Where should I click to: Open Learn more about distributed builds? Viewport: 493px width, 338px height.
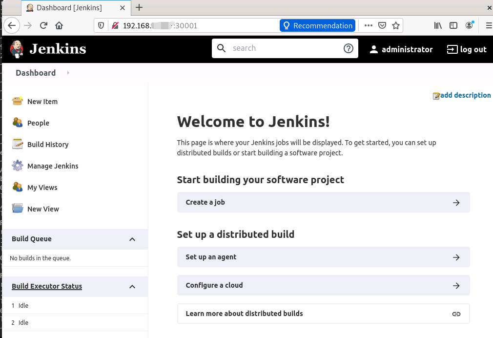(x=323, y=314)
